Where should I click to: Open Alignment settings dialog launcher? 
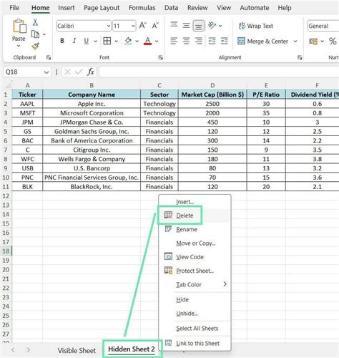(300, 57)
